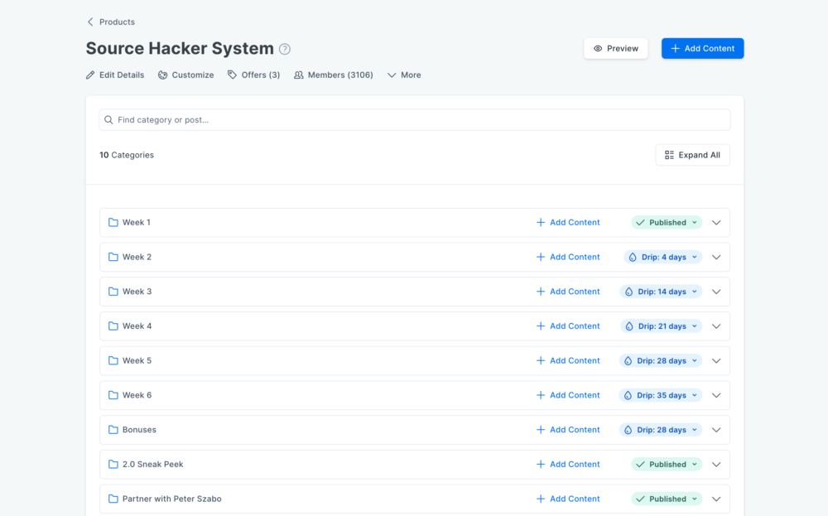This screenshot has height=516, width=828.
Task: Add content to Week 3
Action: point(568,292)
